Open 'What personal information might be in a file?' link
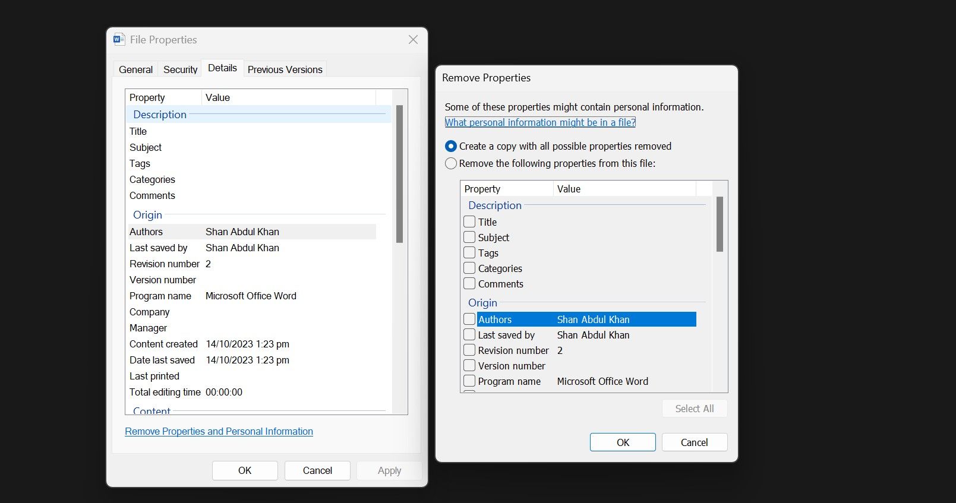The height and width of the screenshot is (503, 956). (x=540, y=122)
